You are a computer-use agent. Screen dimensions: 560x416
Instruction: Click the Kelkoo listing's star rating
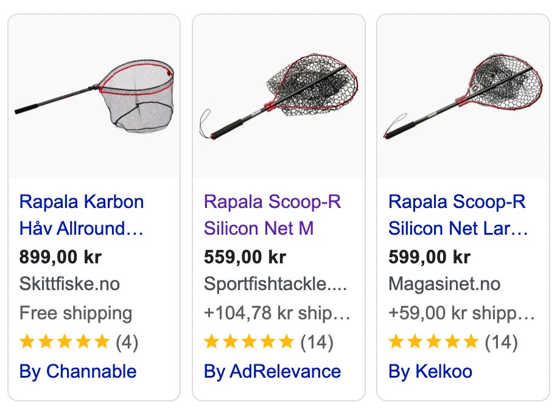click(453, 342)
